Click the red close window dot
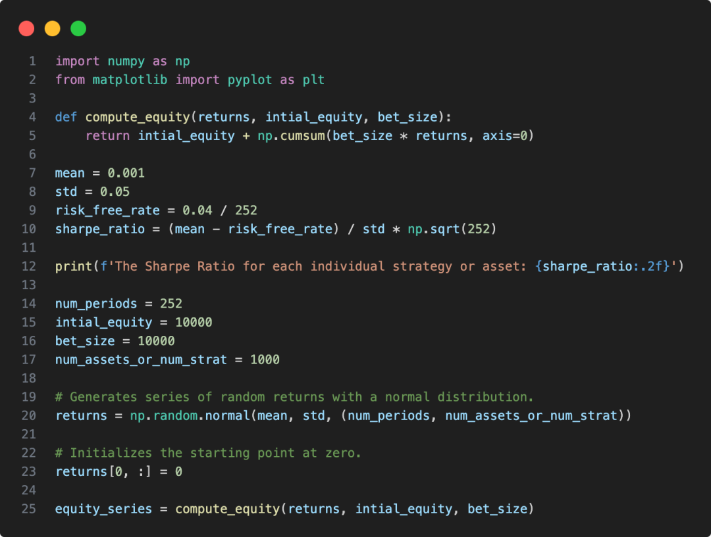The image size is (711, 537). tap(26, 28)
